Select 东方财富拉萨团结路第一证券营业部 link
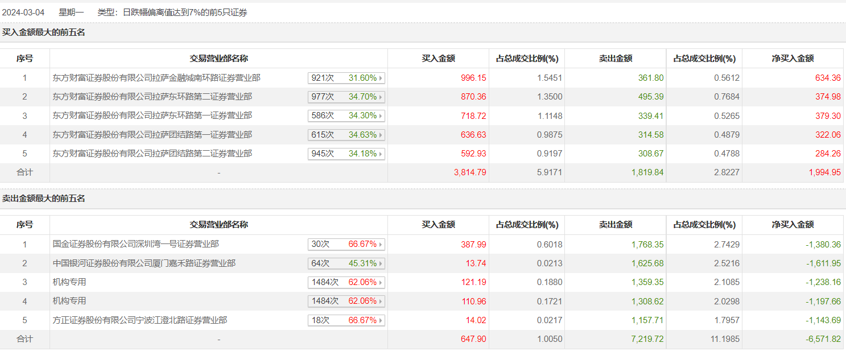 point(152,135)
